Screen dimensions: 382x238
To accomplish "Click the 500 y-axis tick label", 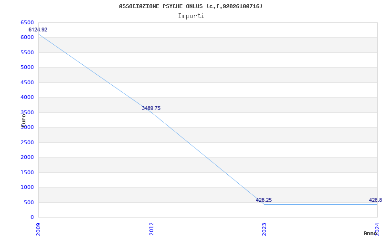I will point(29,203).
